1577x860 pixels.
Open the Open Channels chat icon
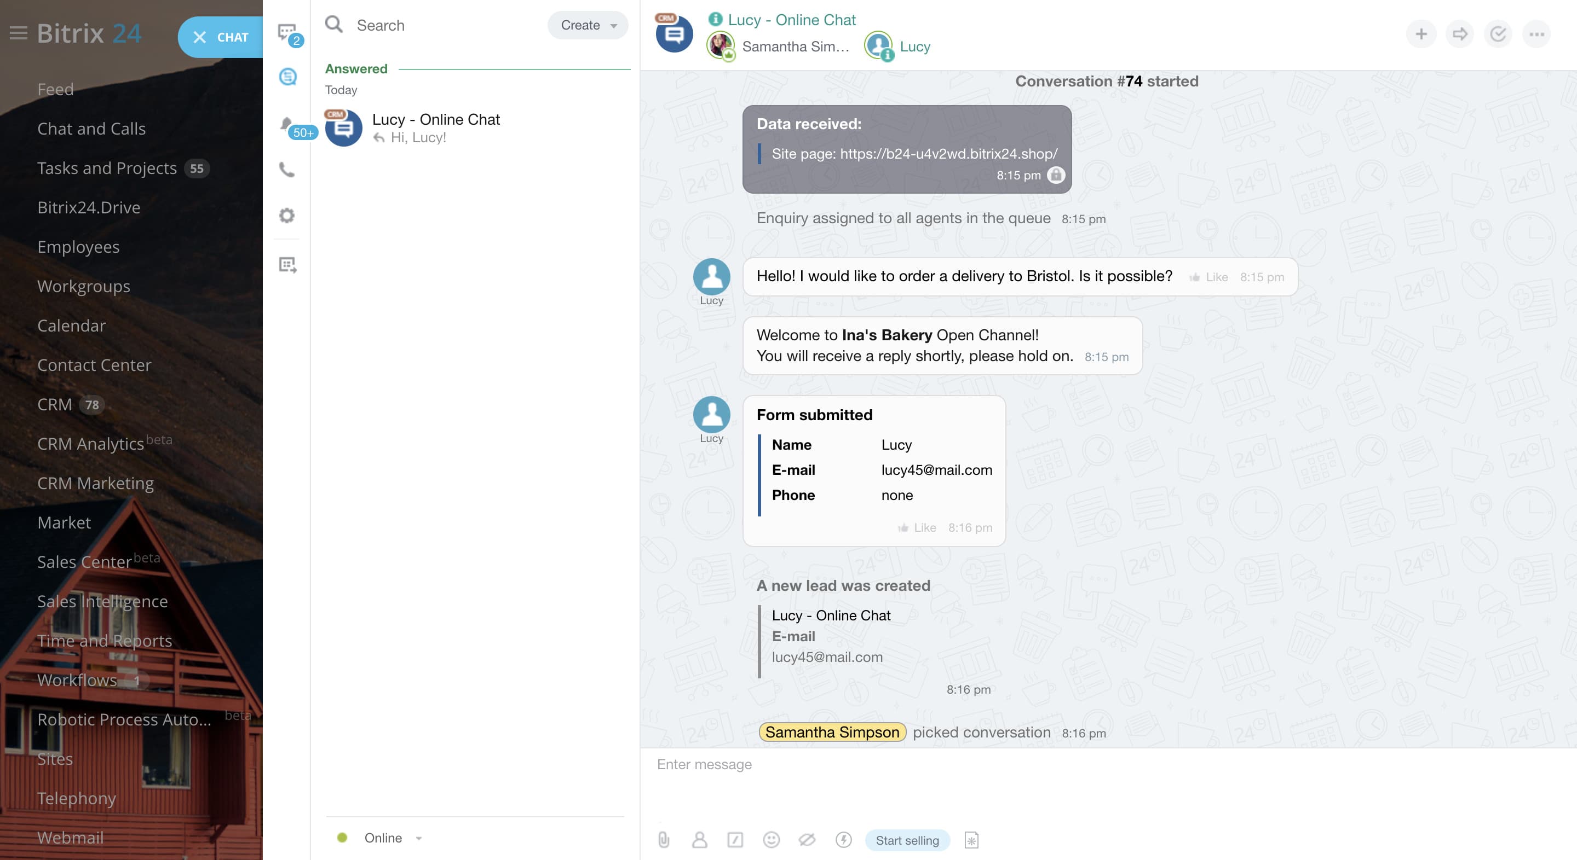[287, 77]
